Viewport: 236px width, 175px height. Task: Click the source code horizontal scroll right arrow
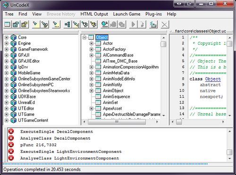[x=223, y=122]
